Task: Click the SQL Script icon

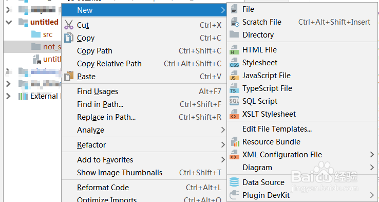Action: point(234,101)
